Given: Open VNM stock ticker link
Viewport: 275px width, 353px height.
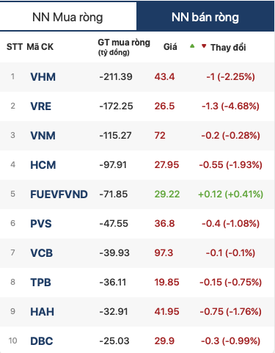Looking at the screenshot, I should (43, 136).
